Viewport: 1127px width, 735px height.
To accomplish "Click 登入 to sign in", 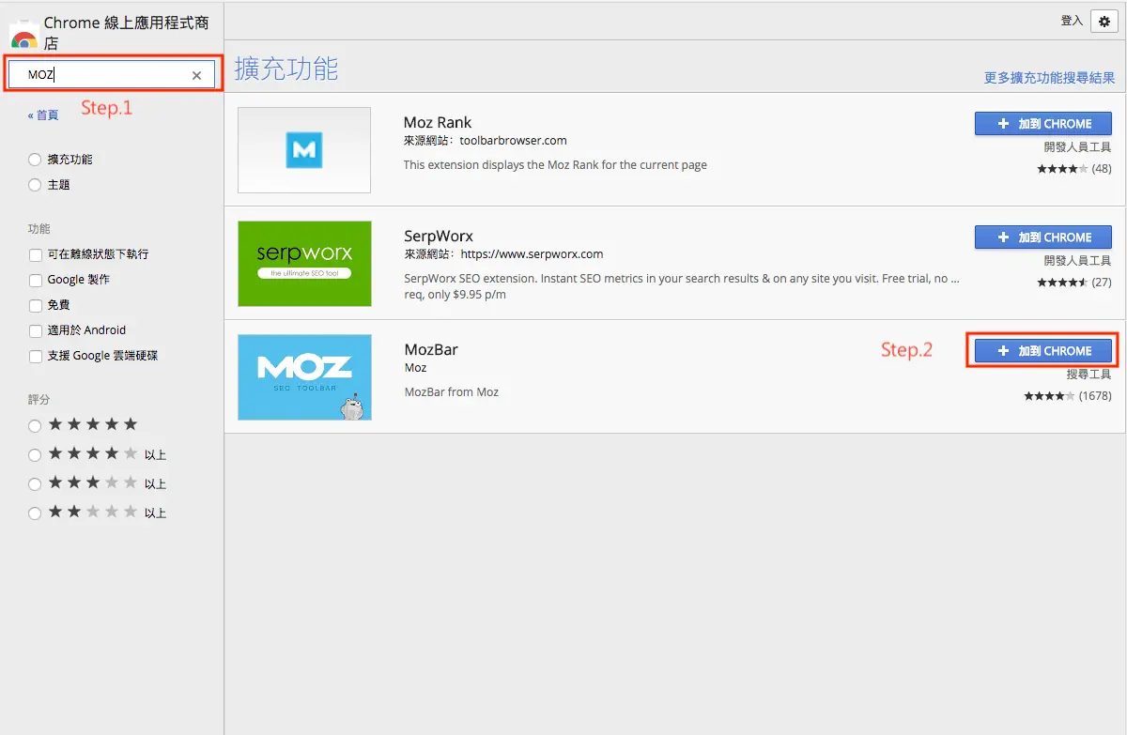I will [1072, 21].
